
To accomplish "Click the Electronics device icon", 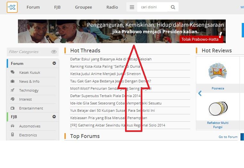I will coord(13,134).
